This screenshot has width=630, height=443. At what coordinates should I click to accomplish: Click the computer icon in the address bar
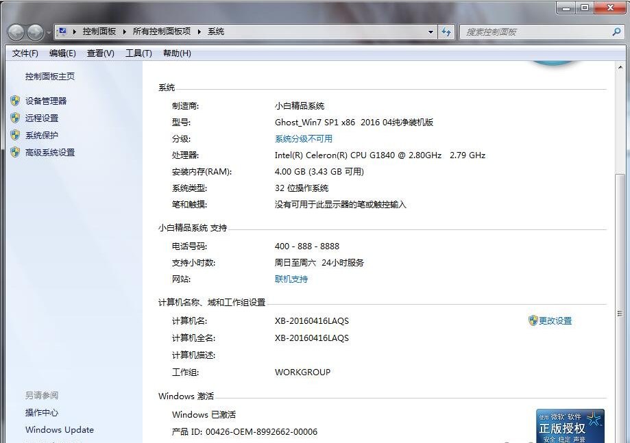(x=62, y=31)
